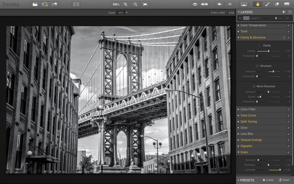Select the hand pan tool
The height and width of the screenshot is (184, 294).
click(257, 4)
